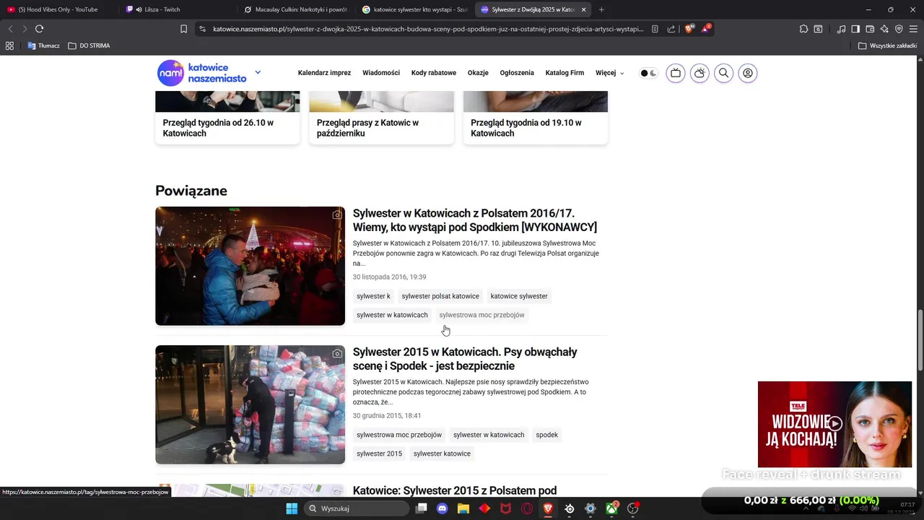The height and width of the screenshot is (520, 924).
Task: Reload the page with browser refresh button
Action: [x=39, y=29]
